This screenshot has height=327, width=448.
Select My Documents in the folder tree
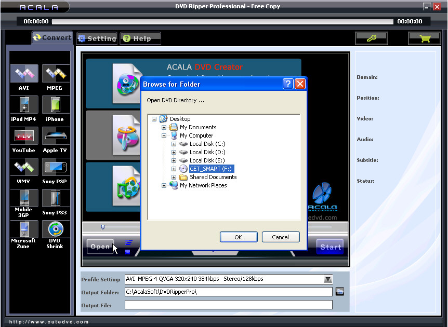(198, 127)
